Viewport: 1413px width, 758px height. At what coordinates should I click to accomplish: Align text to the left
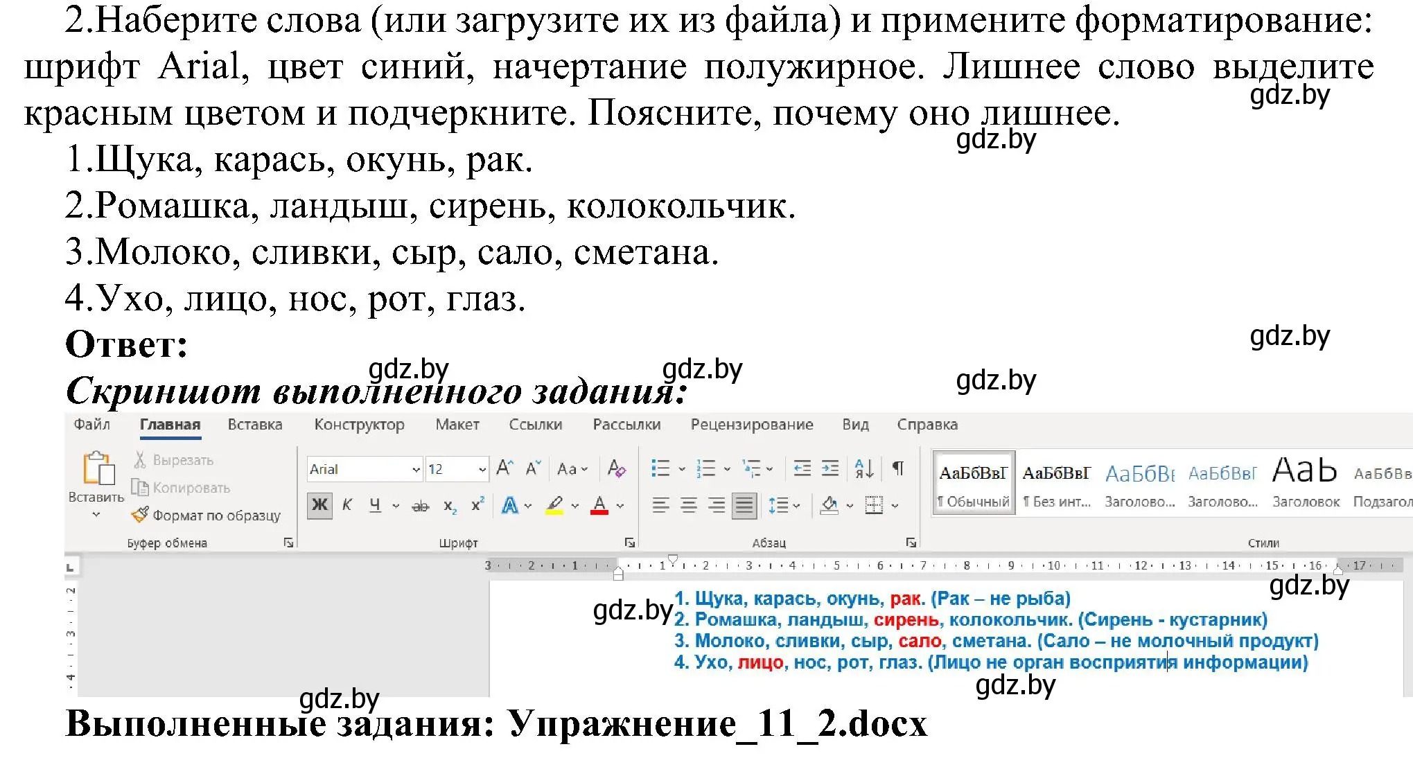[660, 506]
